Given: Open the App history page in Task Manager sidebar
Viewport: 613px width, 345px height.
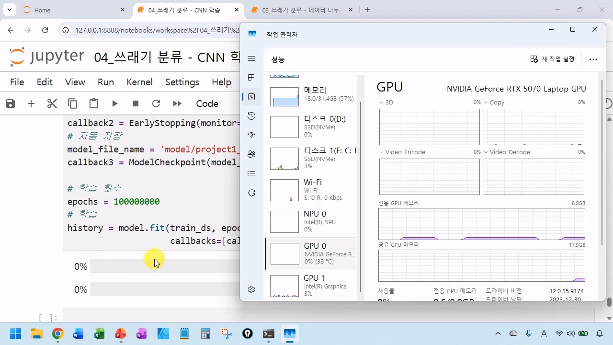Looking at the screenshot, I should tap(251, 116).
